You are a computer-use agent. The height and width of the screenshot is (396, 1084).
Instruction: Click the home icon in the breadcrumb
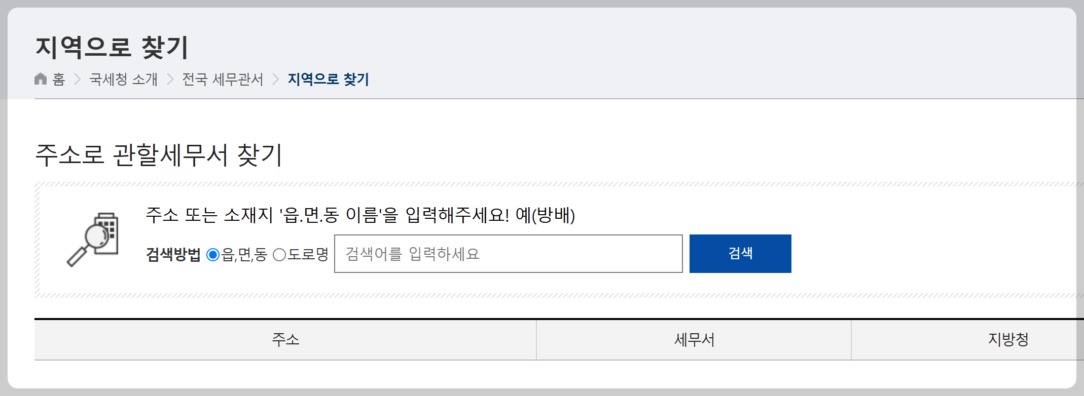coord(41,78)
